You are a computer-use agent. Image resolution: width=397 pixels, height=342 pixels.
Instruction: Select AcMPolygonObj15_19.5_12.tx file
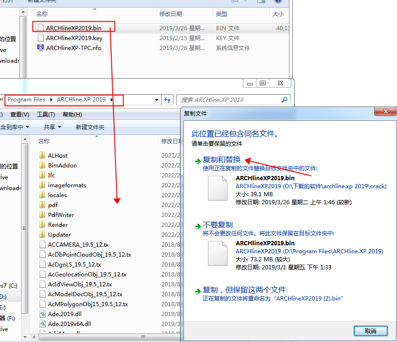coord(88,304)
